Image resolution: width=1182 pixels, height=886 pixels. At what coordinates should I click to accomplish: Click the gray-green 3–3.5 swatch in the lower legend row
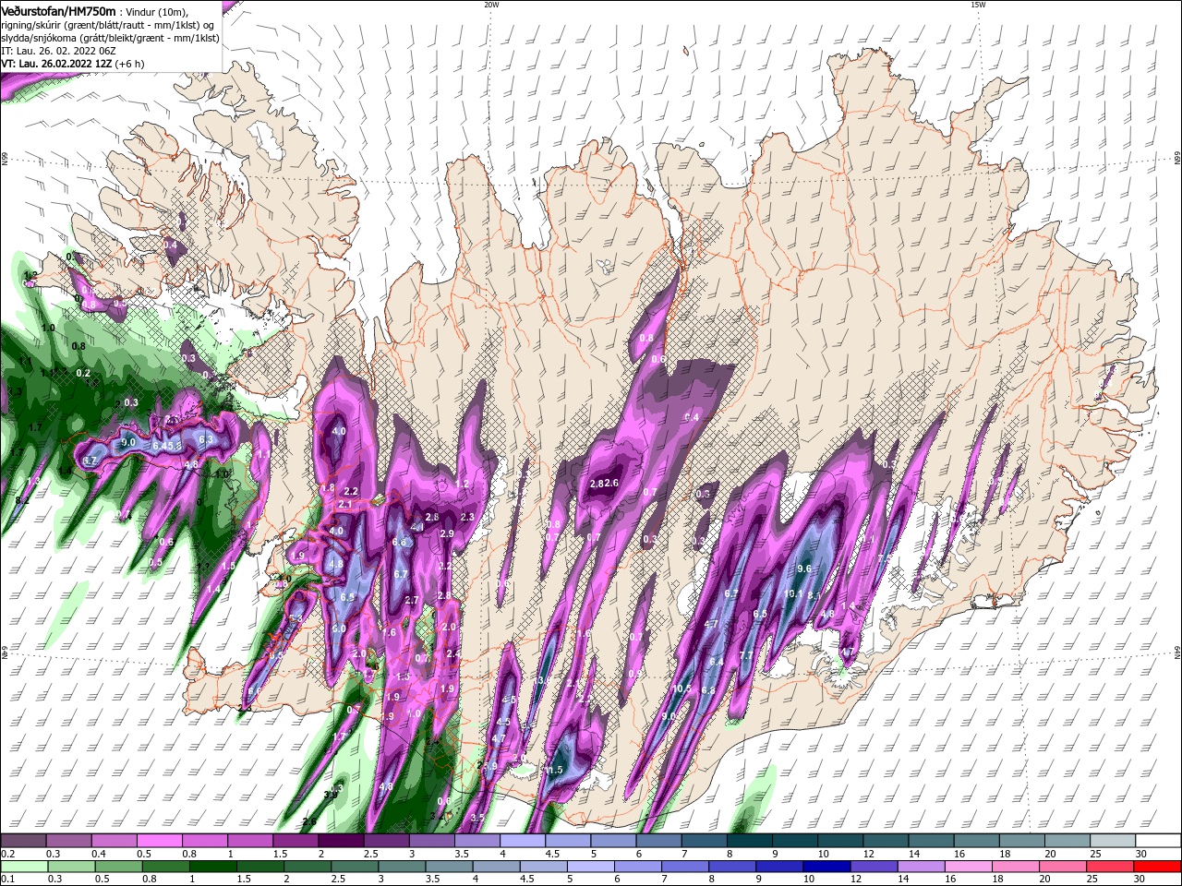403,867
